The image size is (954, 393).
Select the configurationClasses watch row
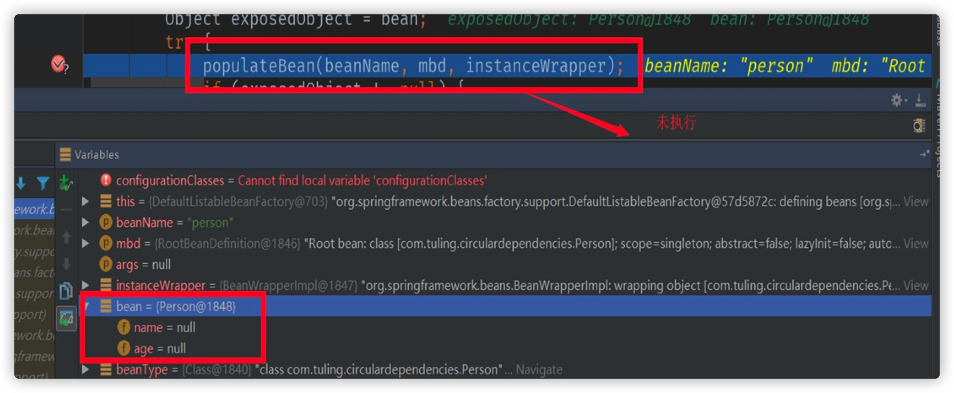505,180
